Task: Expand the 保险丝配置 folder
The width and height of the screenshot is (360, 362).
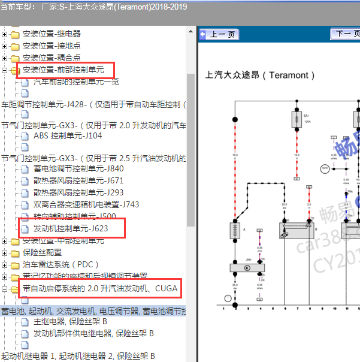Action: 4,254
